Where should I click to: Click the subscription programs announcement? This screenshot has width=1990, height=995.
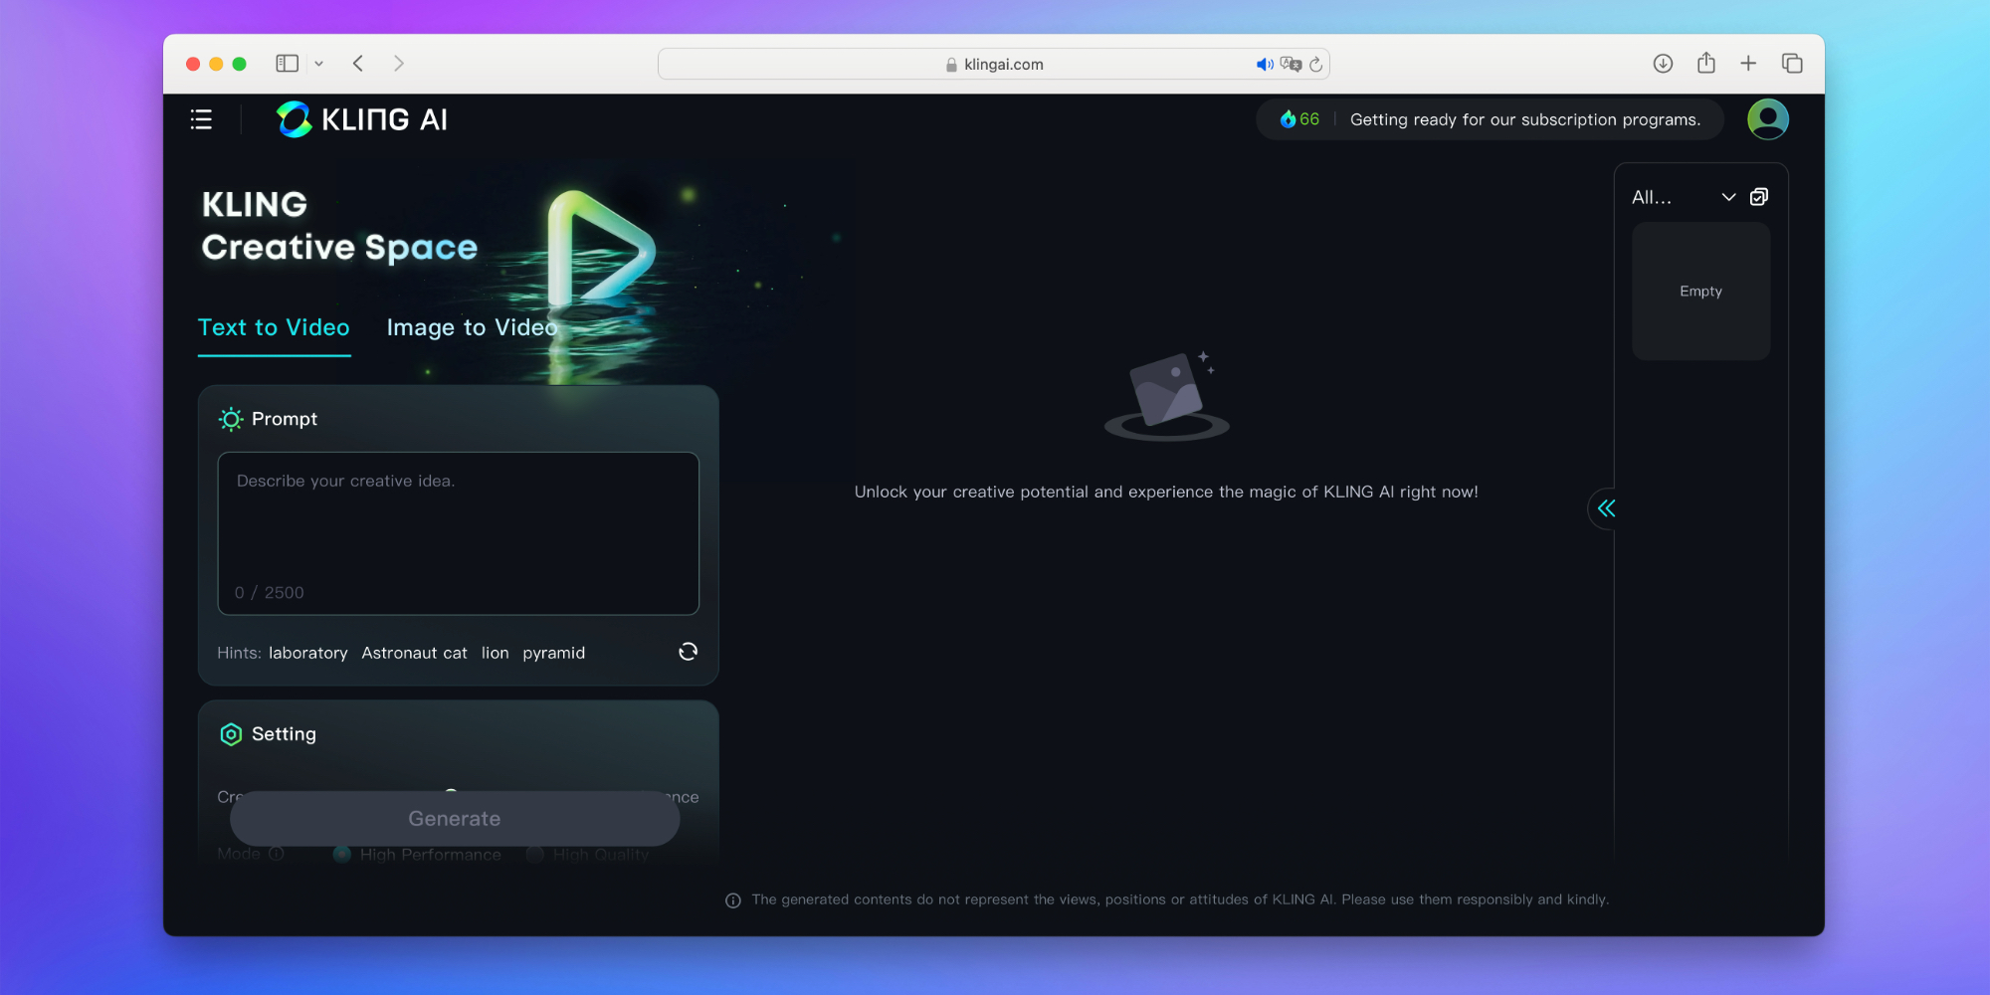click(x=1525, y=119)
